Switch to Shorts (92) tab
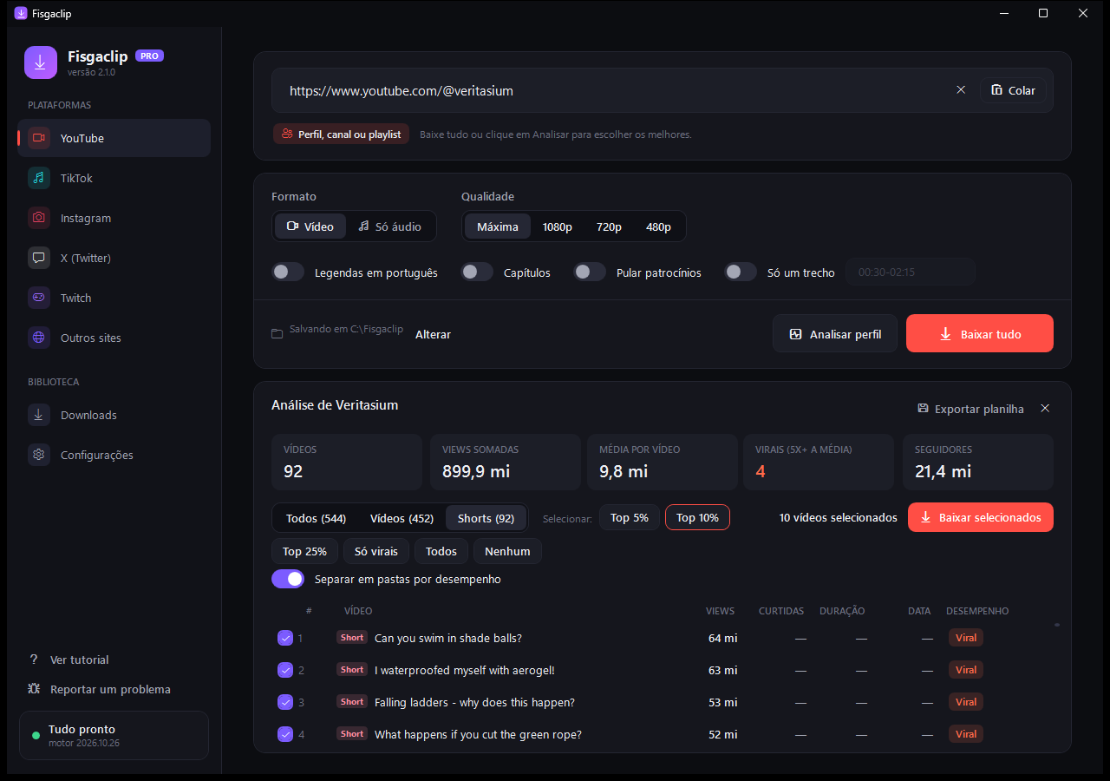 pyautogui.click(x=486, y=518)
